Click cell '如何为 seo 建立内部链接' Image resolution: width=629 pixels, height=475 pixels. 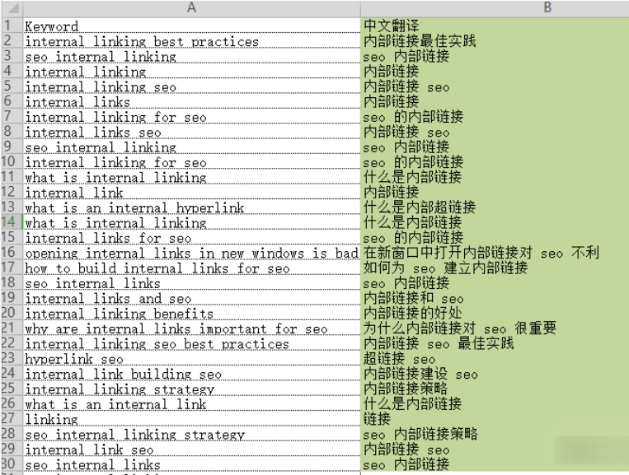(495, 268)
